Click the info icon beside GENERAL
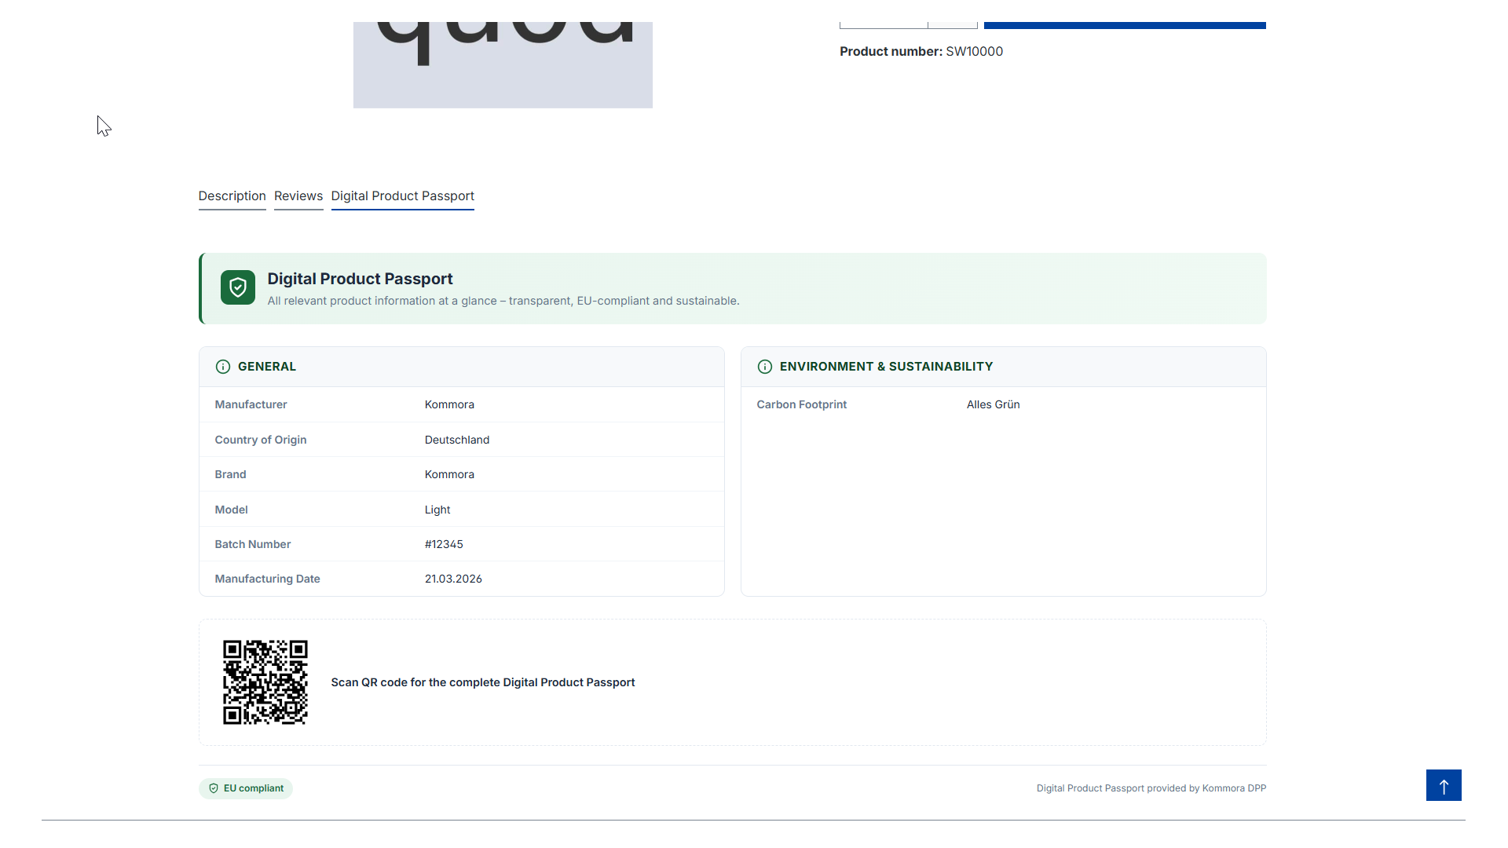This screenshot has width=1508, height=848. 223,367
